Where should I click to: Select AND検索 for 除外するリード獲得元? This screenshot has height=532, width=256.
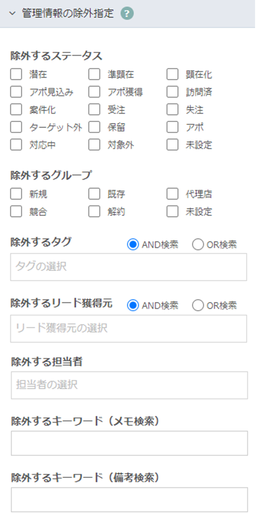[x=133, y=306]
